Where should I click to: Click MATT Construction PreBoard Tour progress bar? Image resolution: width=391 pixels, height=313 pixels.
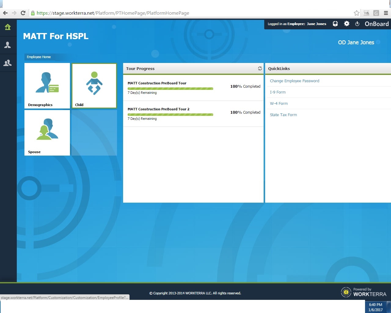click(x=170, y=89)
